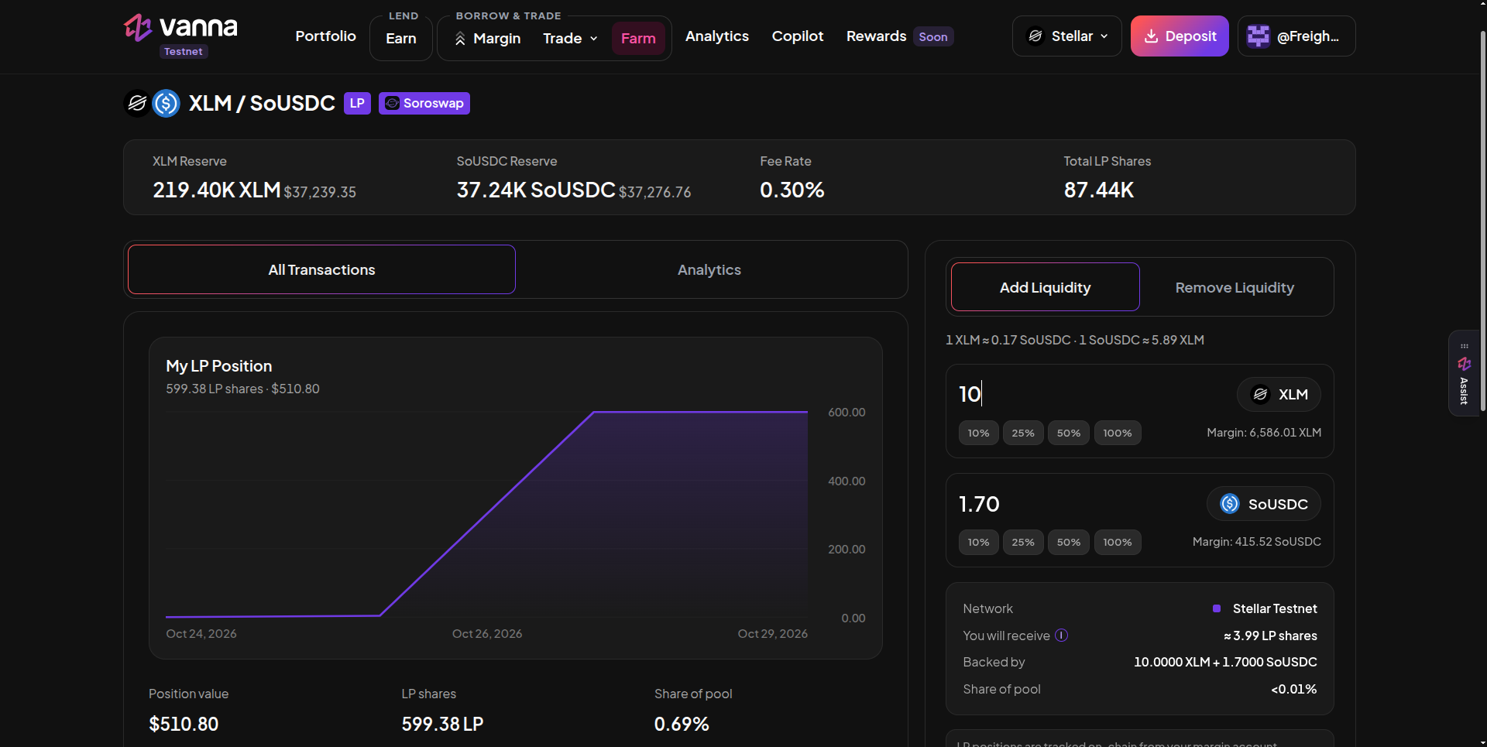Set XLM amount to 10%
The height and width of the screenshot is (747, 1487).
pyautogui.click(x=978, y=433)
